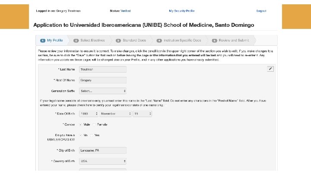Check the one-name-only certification checkbox
Image resolution: width=311 pixels, height=175 pixels.
point(166,105)
